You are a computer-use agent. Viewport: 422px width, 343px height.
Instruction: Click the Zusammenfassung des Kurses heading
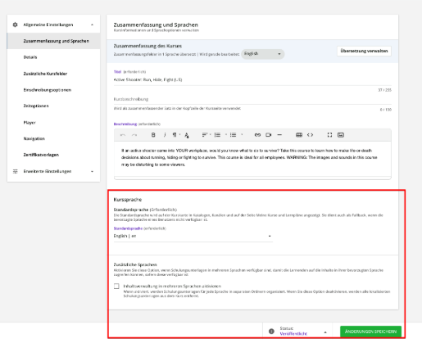pyautogui.click(x=147, y=46)
